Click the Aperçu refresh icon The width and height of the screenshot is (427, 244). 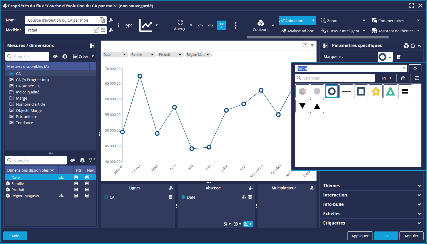pos(180,23)
